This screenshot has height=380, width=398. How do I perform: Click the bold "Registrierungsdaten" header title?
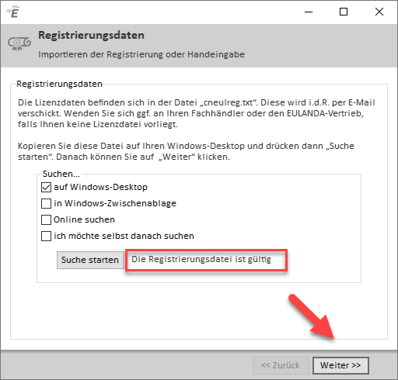click(91, 35)
